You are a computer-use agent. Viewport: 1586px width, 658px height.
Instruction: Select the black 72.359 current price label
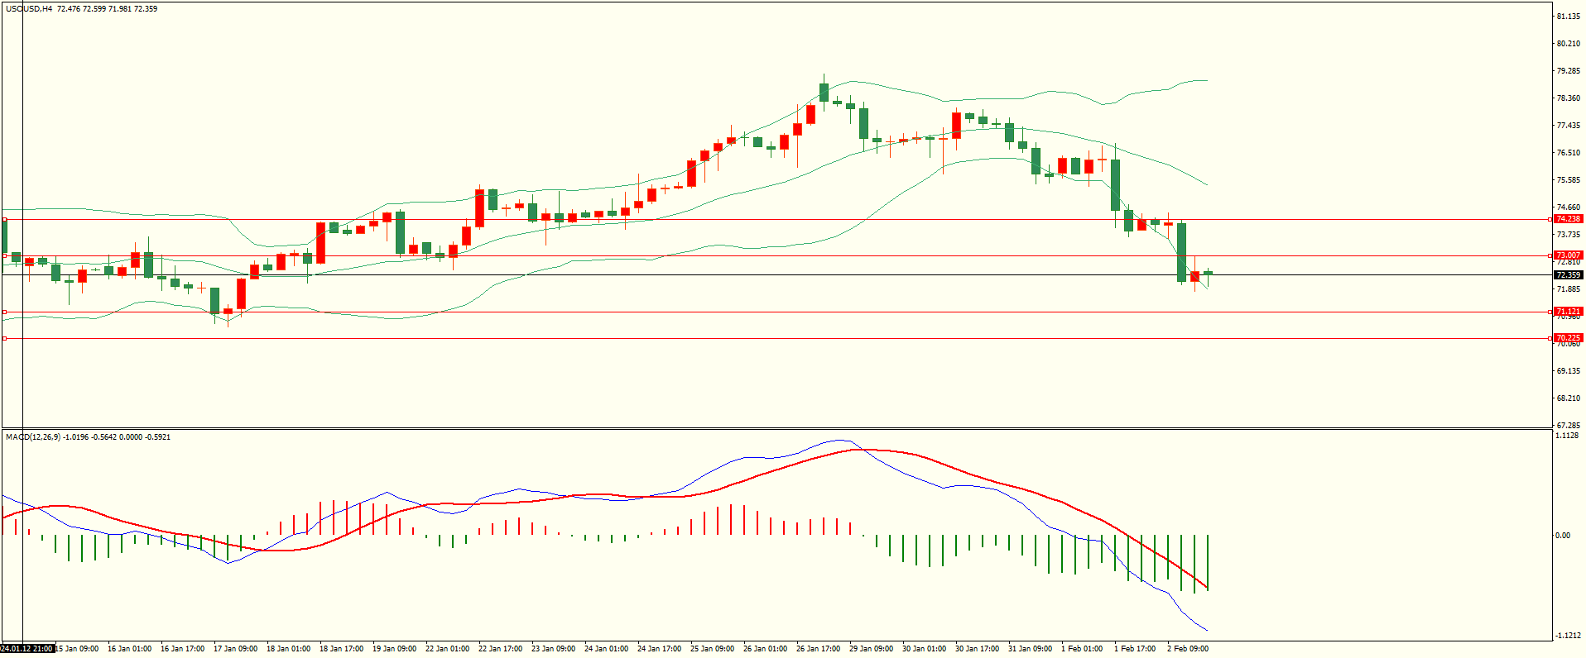click(1568, 274)
